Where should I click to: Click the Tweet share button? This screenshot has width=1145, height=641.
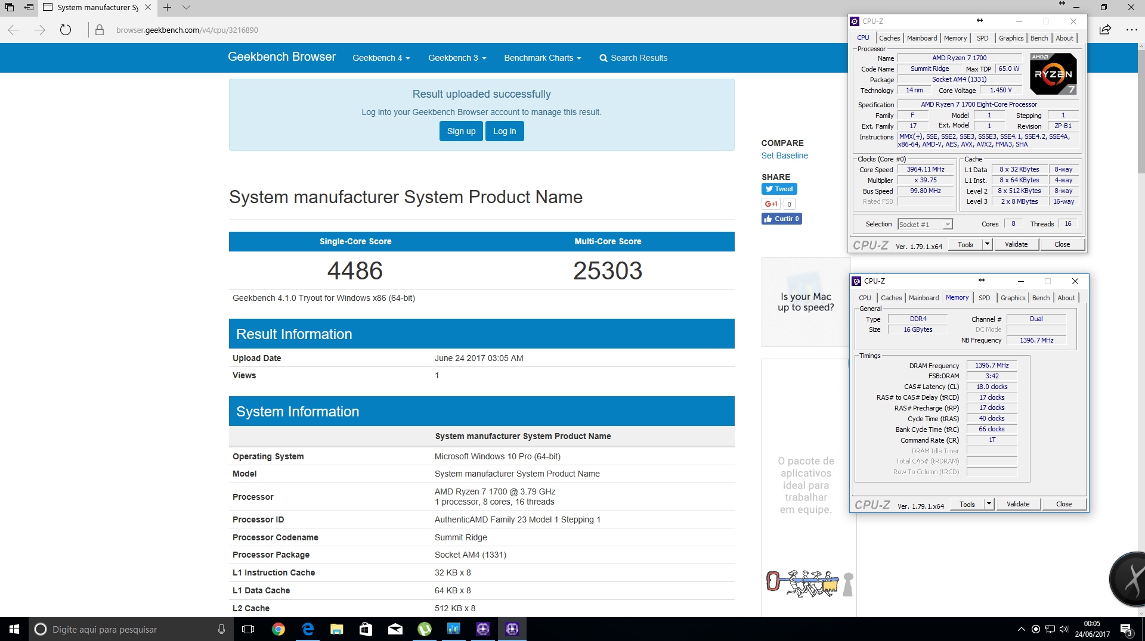pos(779,189)
